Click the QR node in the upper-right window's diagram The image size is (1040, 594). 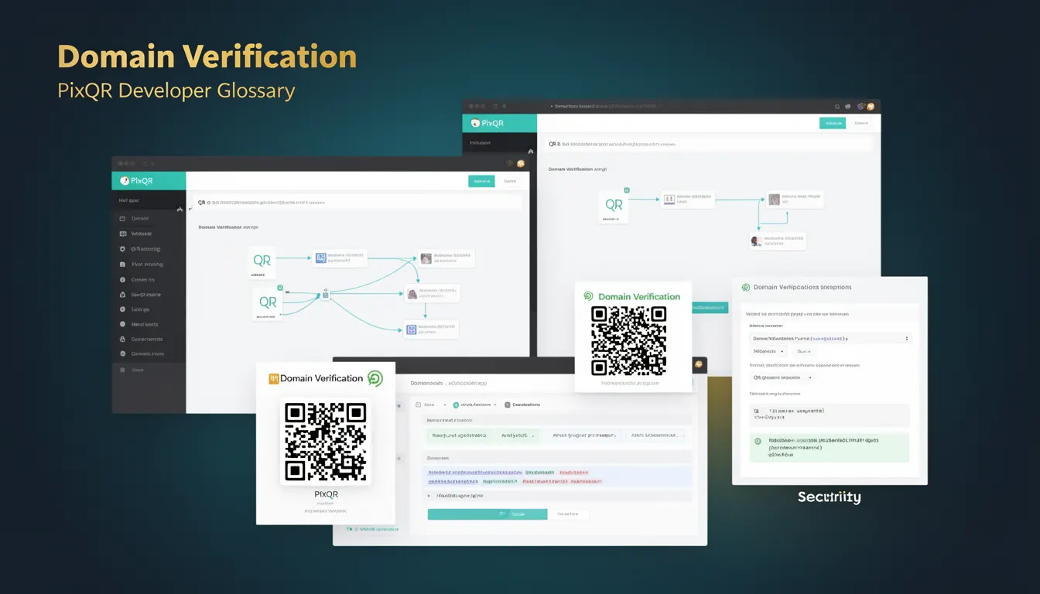pyautogui.click(x=614, y=206)
